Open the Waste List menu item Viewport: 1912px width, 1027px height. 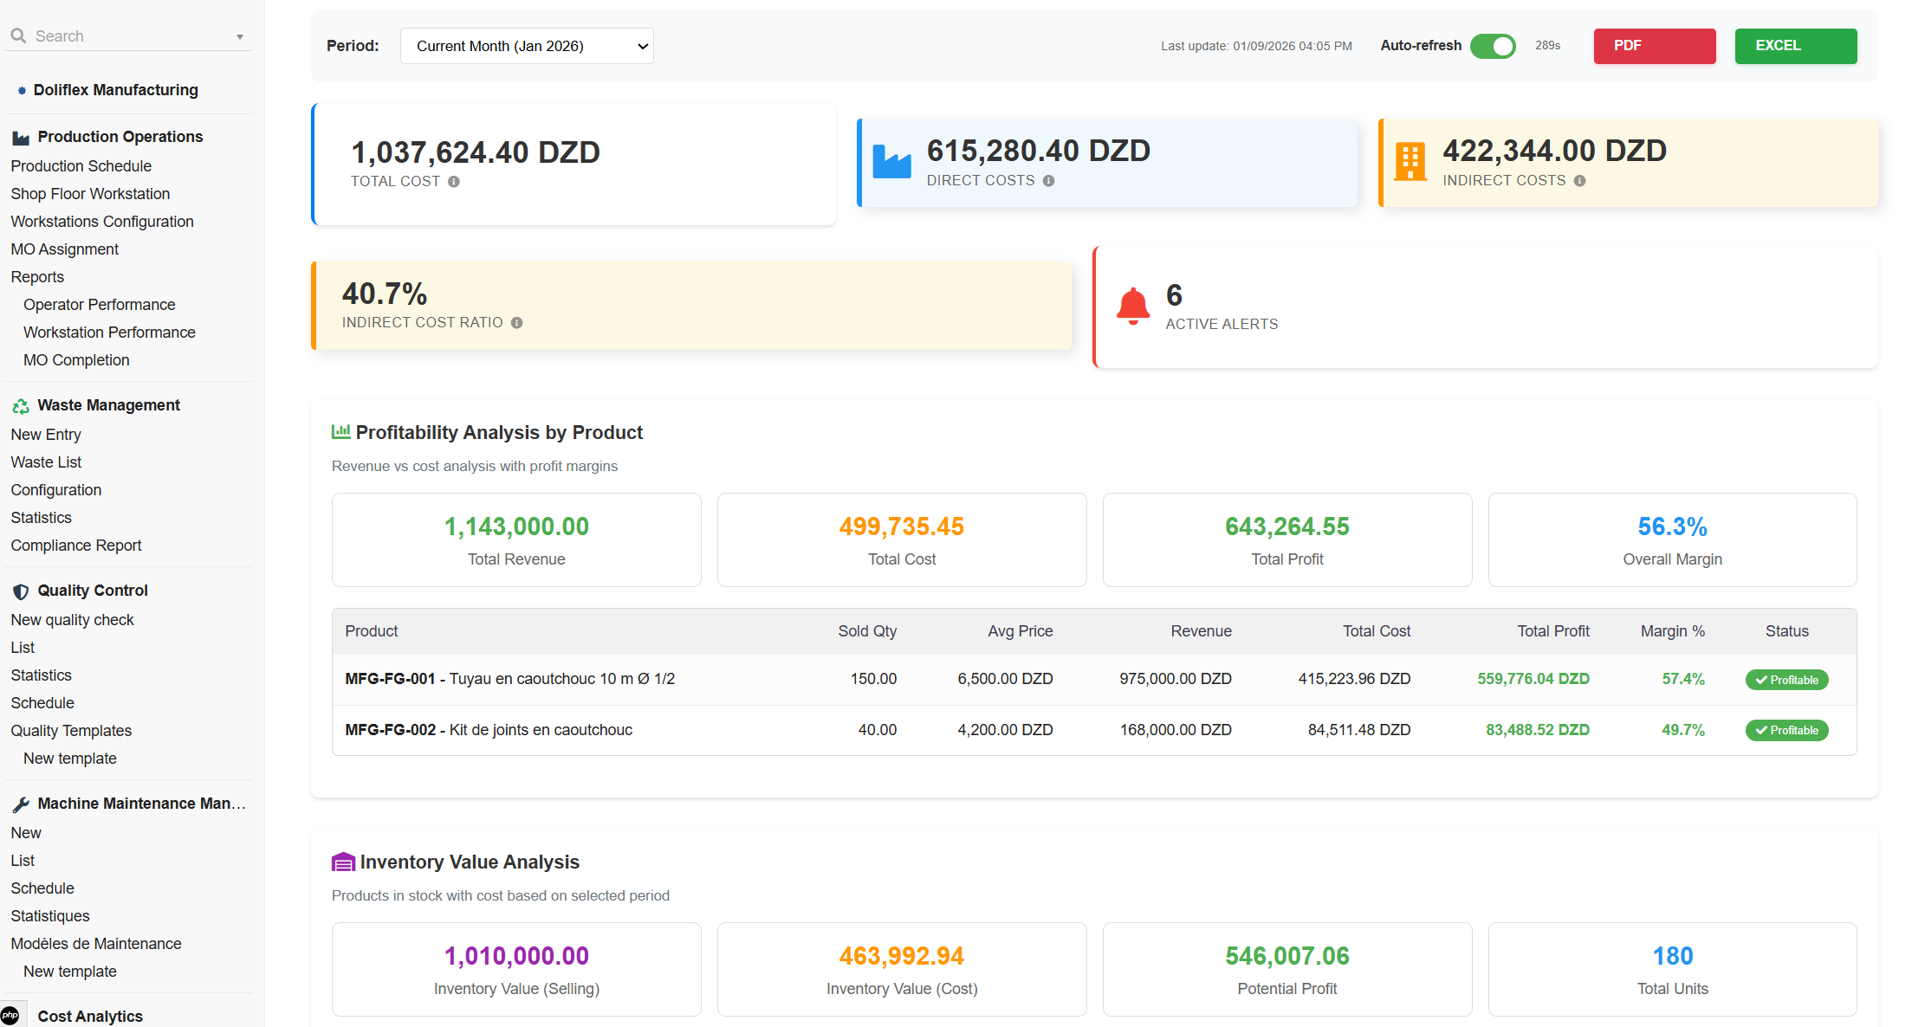(x=46, y=462)
